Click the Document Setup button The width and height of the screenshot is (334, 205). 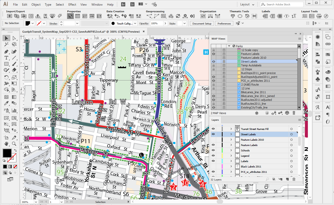tap(202, 23)
